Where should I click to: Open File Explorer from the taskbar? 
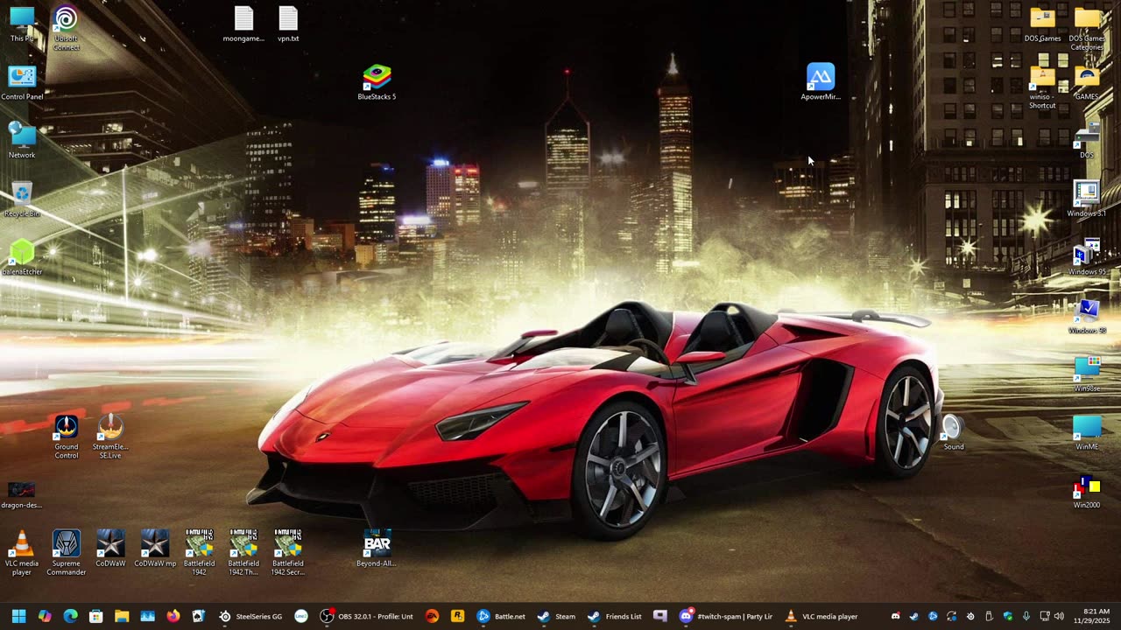click(x=122, y=616)
